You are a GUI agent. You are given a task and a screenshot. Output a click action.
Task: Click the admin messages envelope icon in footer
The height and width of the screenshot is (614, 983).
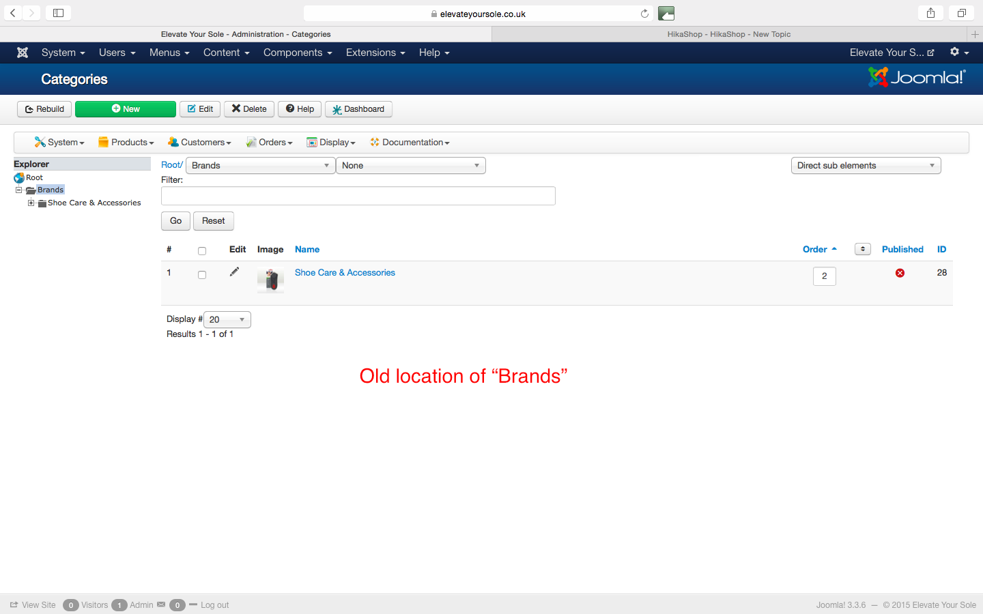pyautogui.click(x=161, y=604)
